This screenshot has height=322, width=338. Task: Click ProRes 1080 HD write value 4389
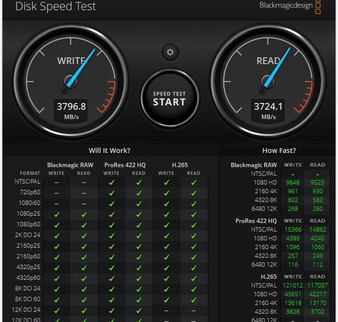pyautogui.click(x=292, y=238)
